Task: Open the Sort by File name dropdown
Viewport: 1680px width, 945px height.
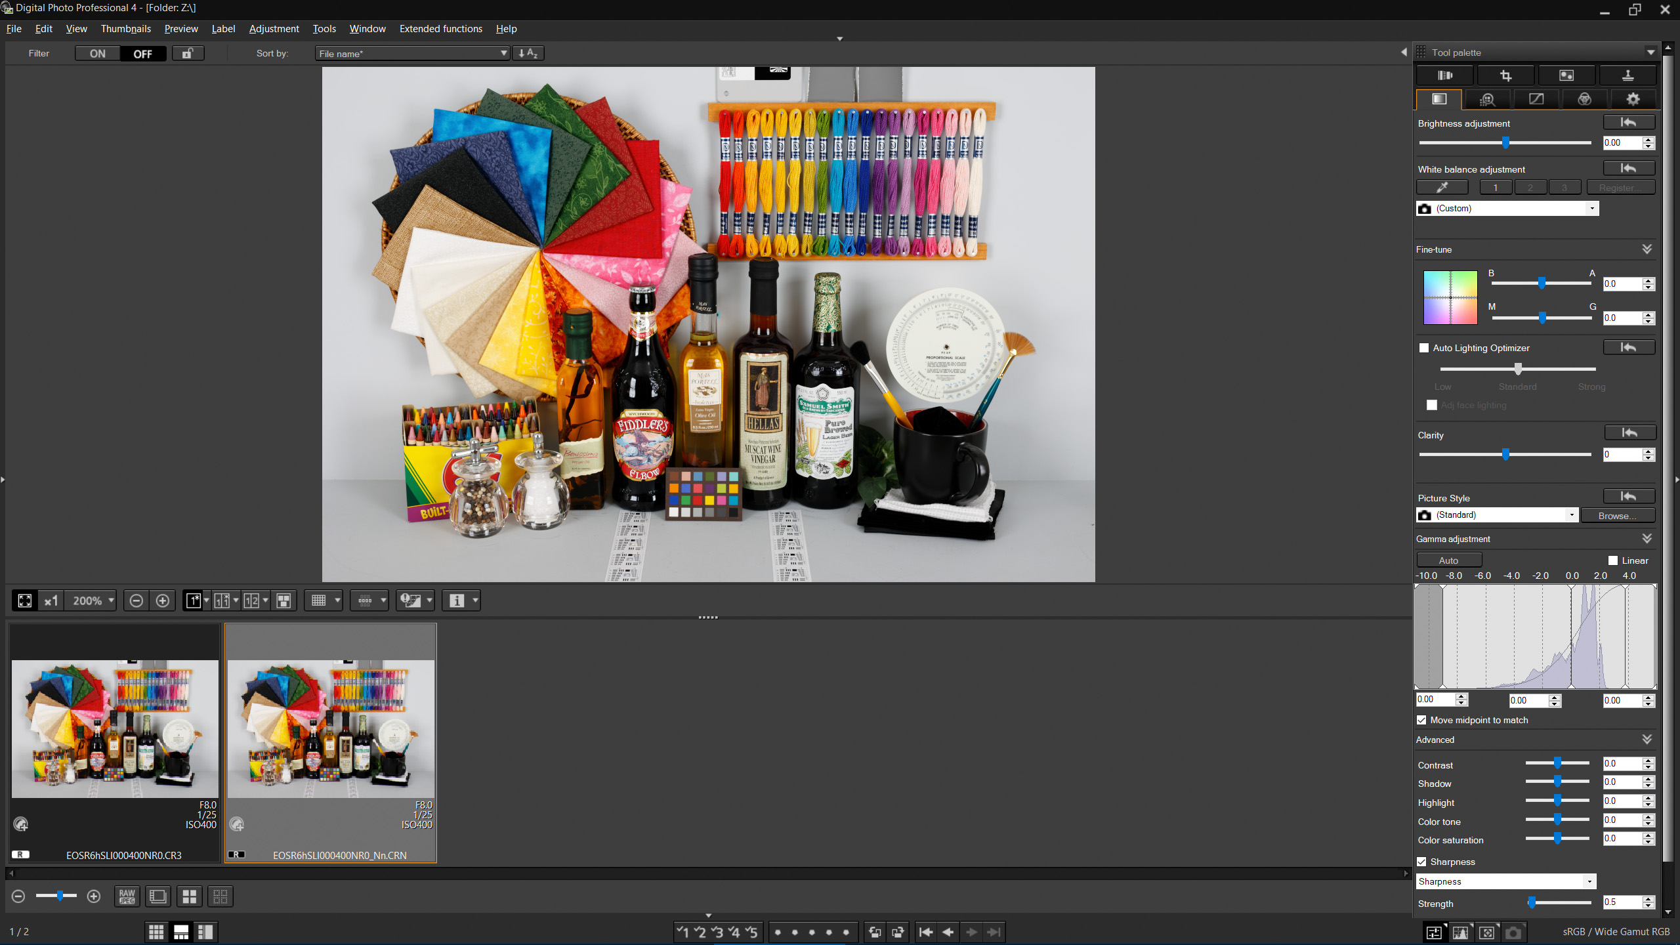Action: 412,54
